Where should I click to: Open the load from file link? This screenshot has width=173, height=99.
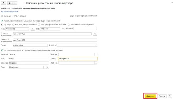[9, 12]
